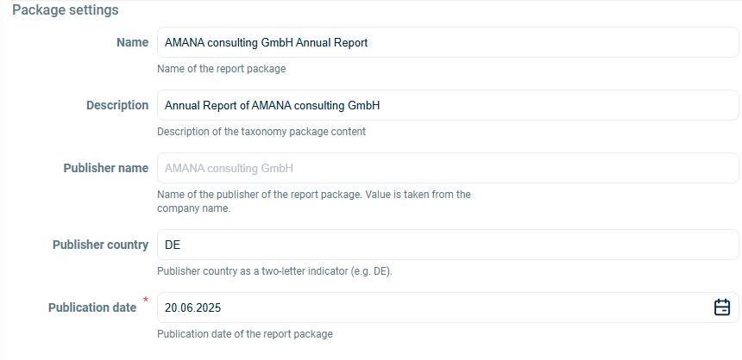Click hint 'Description of the taxonomy package content'

click(x=261, y=132)
